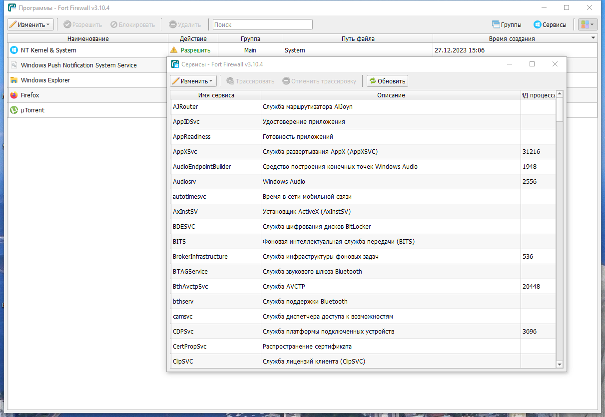The width and height of the screenshot is (605, 417).
Task: Select Windows Push Notification System Service row
Action: [x=88, y=65]
